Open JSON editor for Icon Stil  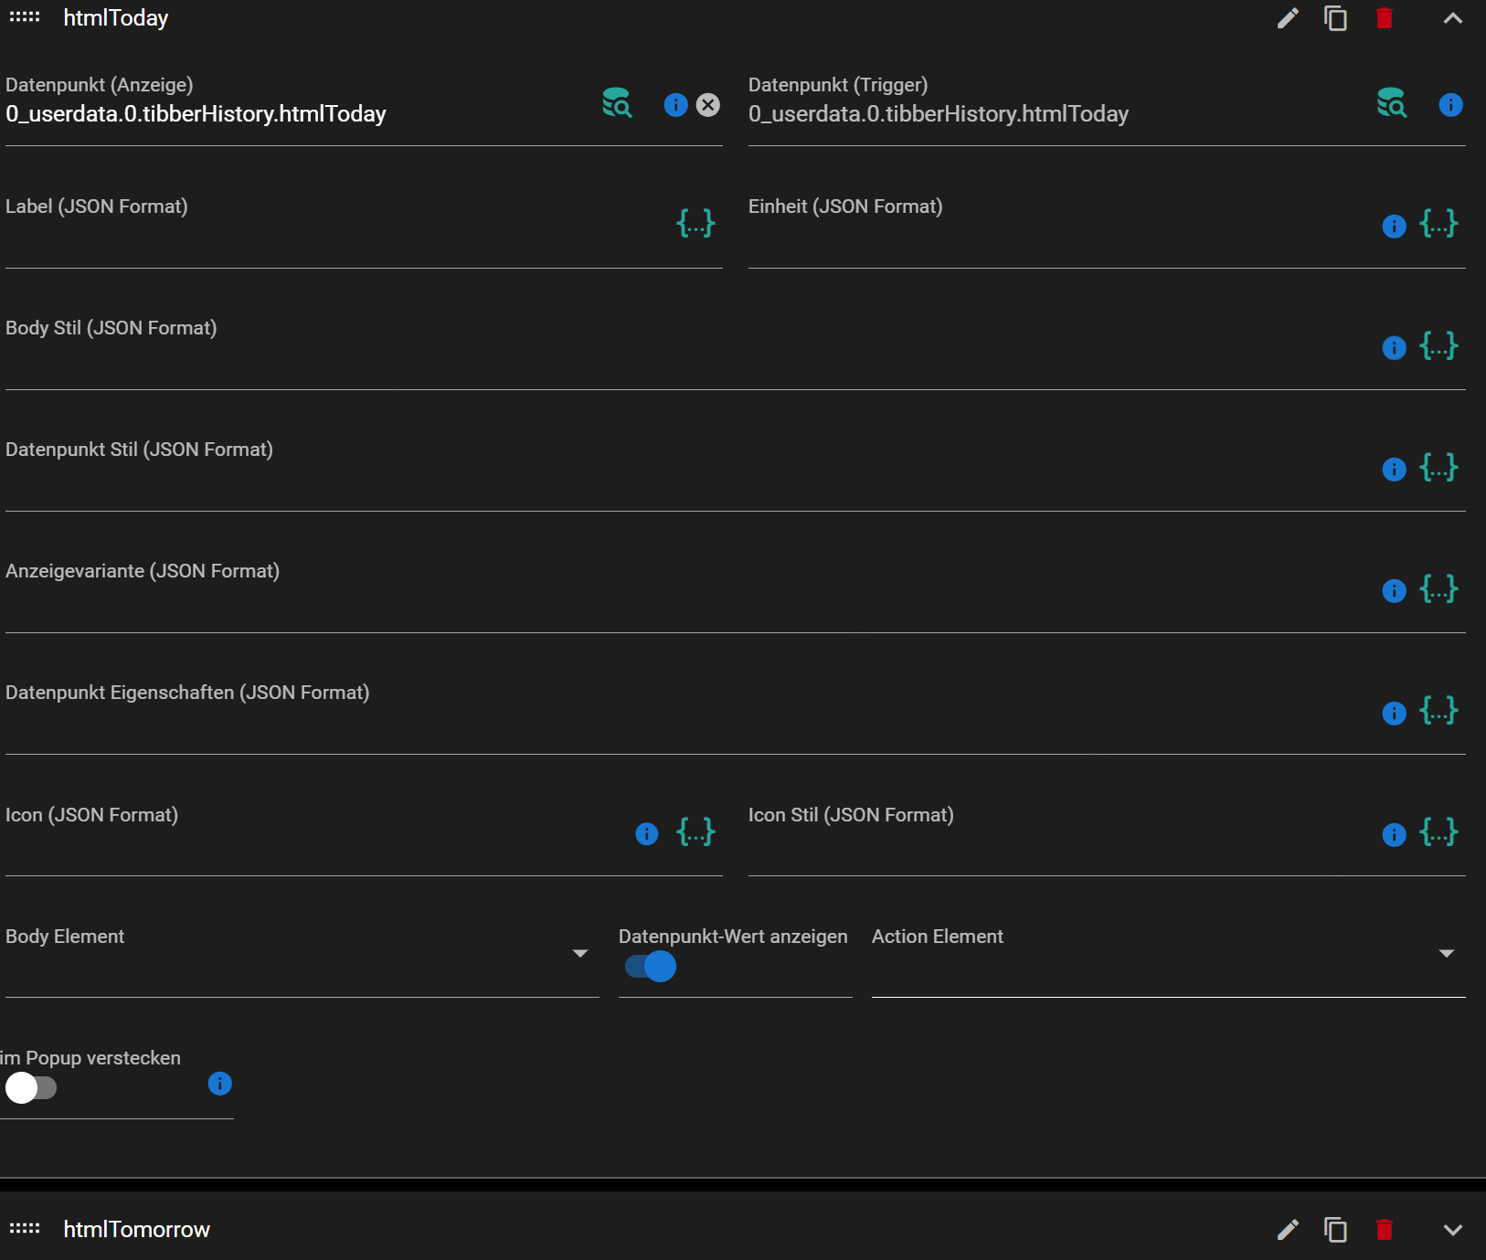pos(1439,831)
